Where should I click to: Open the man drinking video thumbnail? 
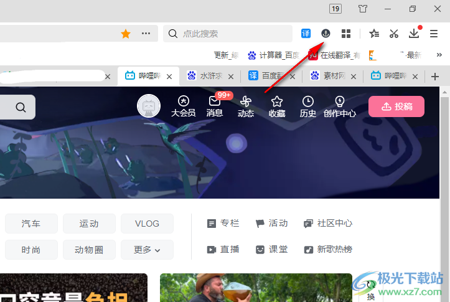pos(256,287)
